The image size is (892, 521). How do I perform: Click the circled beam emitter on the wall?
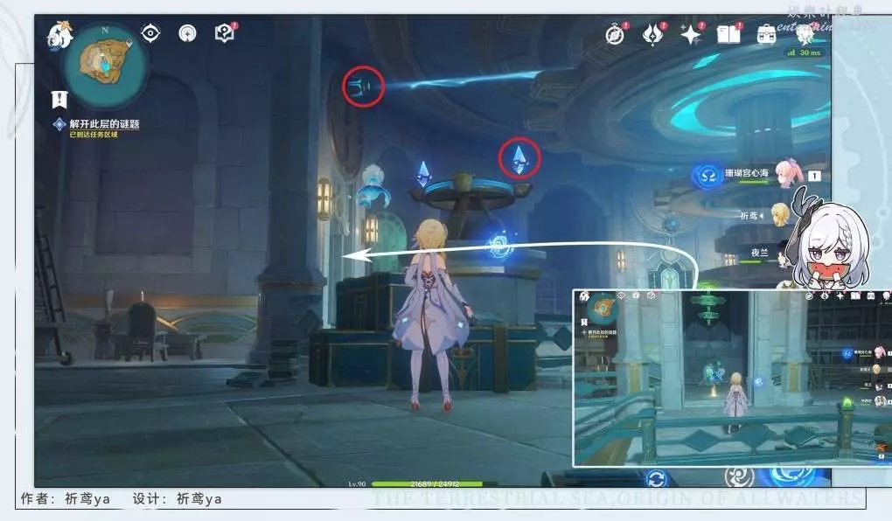pyautogui.click(x=363, y=87)
